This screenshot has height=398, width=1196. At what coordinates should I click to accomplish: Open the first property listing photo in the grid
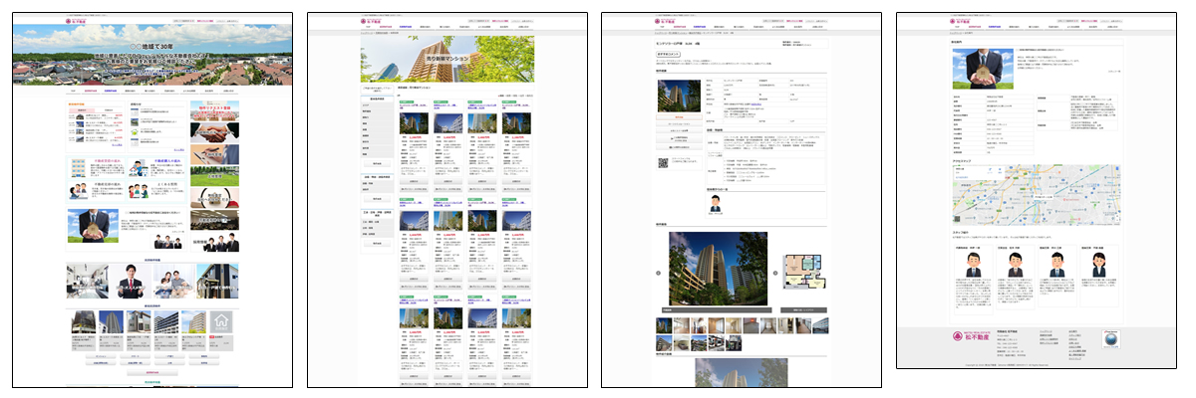tap(414, 121)
